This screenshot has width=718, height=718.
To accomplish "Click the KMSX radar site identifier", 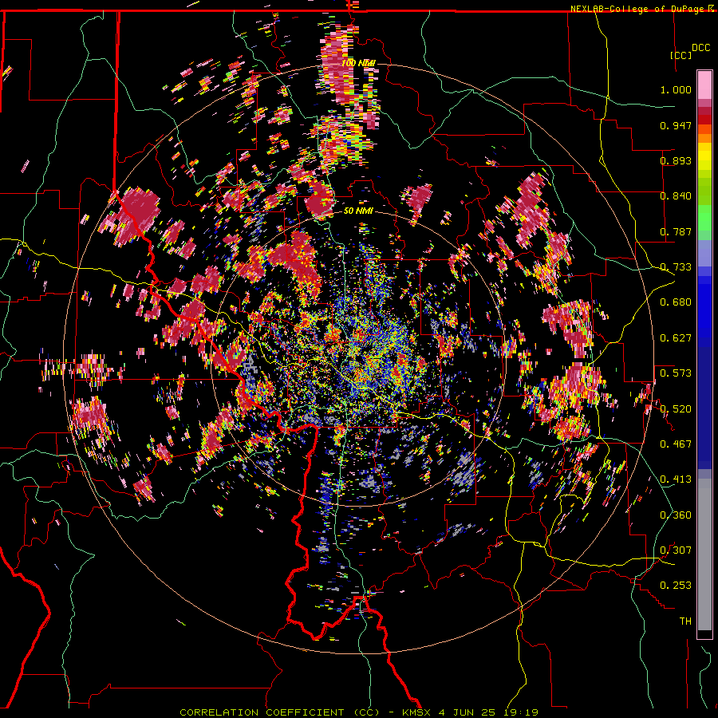I will click(x=416, y=712).
